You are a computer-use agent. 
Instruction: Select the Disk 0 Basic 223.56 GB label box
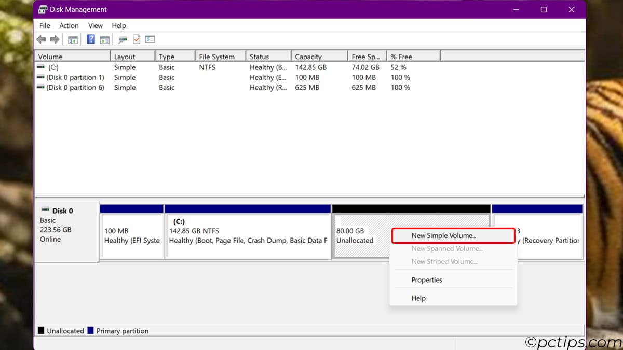(66, 232)
